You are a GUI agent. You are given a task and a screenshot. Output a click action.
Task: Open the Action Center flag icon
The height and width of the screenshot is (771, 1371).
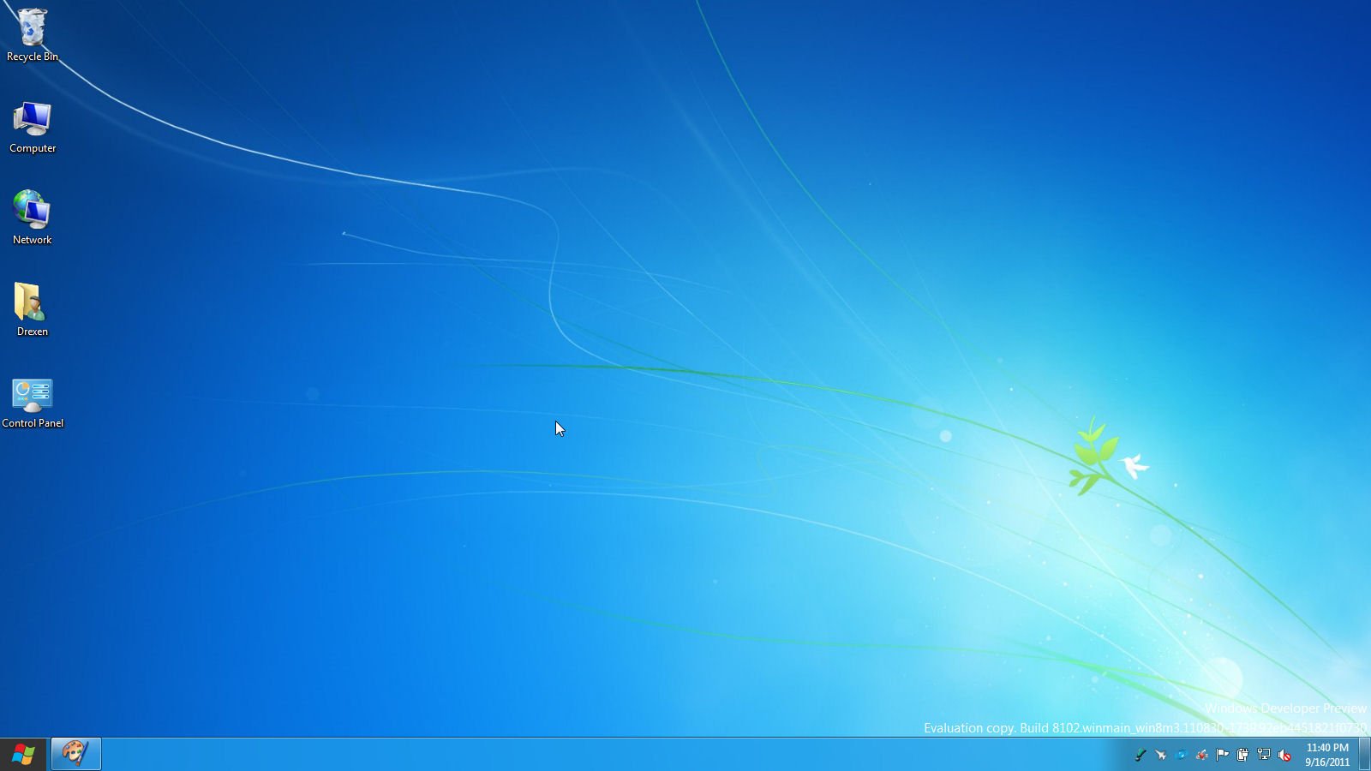coord(1223,755)
